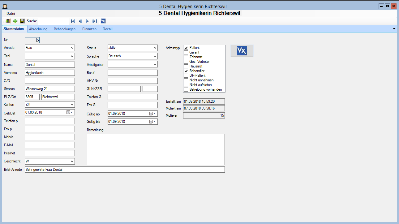Click the Strasse field Wiesenweg 21

[50, 89]
